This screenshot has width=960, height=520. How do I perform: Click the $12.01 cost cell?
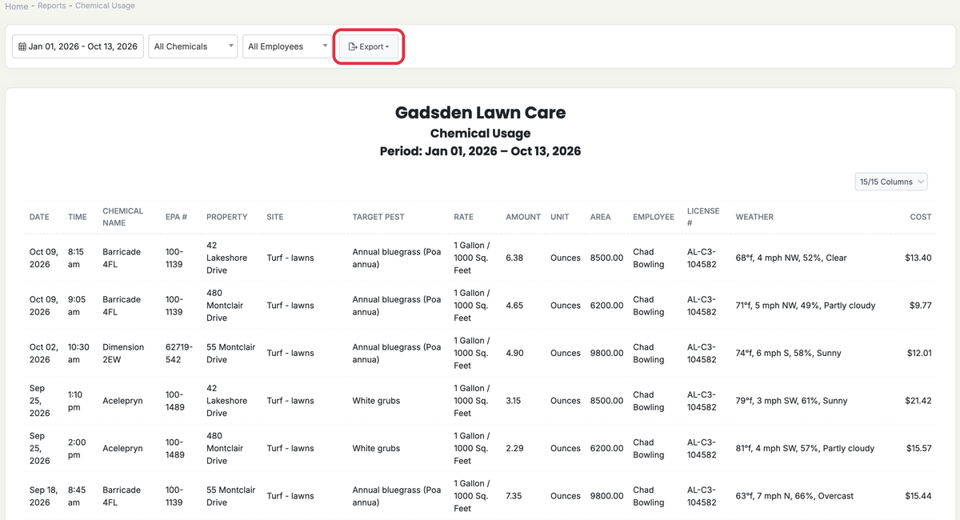pos(918,353)
